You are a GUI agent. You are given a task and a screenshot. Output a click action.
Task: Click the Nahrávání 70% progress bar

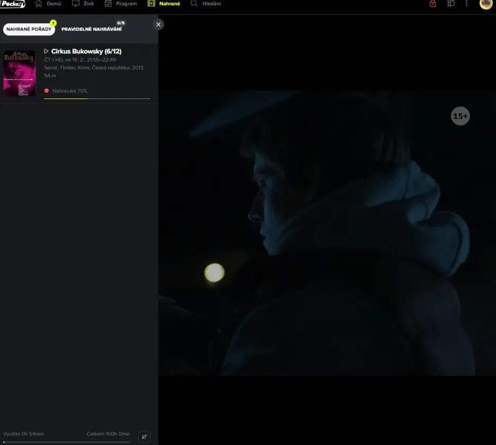coord(97,98)
